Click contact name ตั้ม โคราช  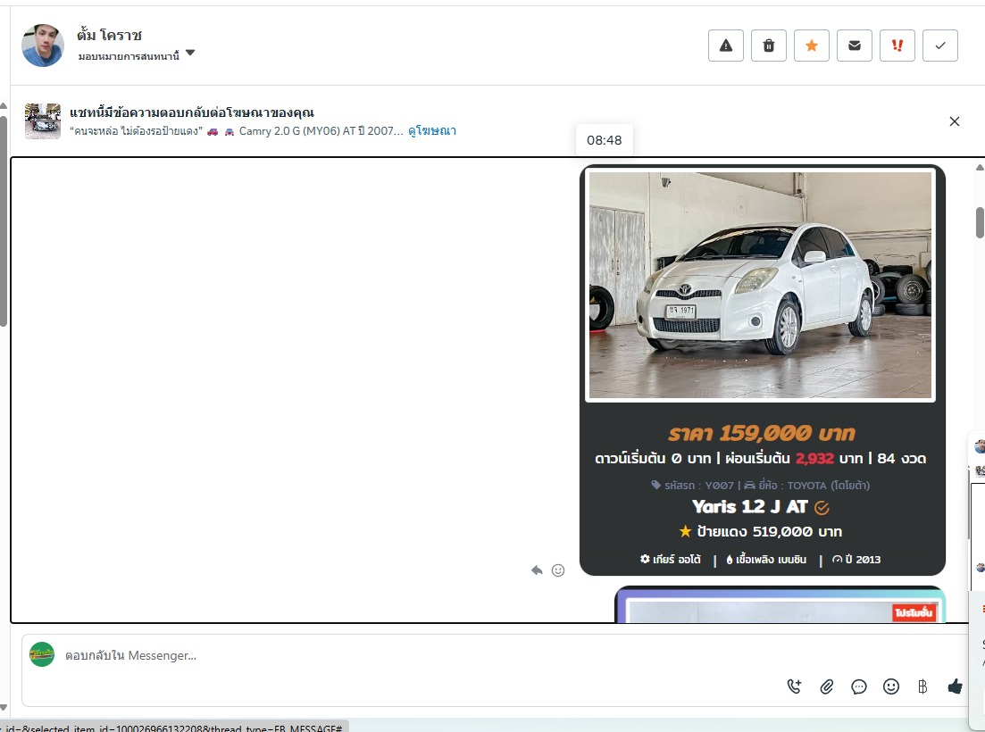click(109, 35)
